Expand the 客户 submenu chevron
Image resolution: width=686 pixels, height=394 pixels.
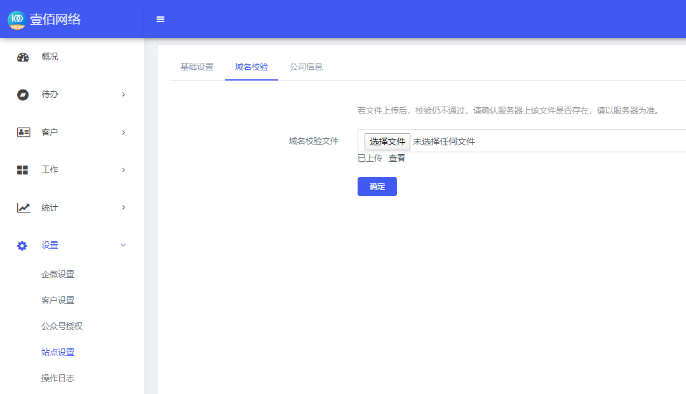click(x=123, y=133)
